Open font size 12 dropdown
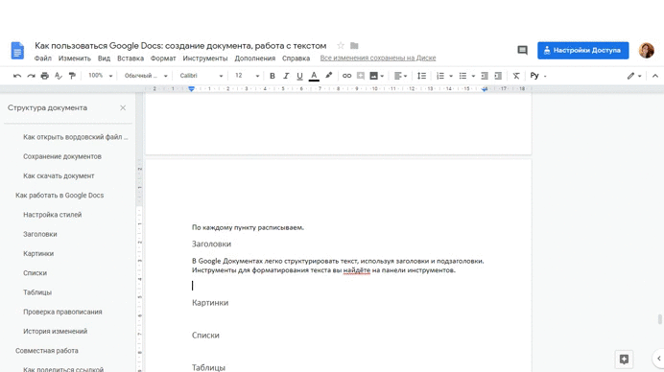Viewport: 664px width, 372px height. tap(248, 76)
